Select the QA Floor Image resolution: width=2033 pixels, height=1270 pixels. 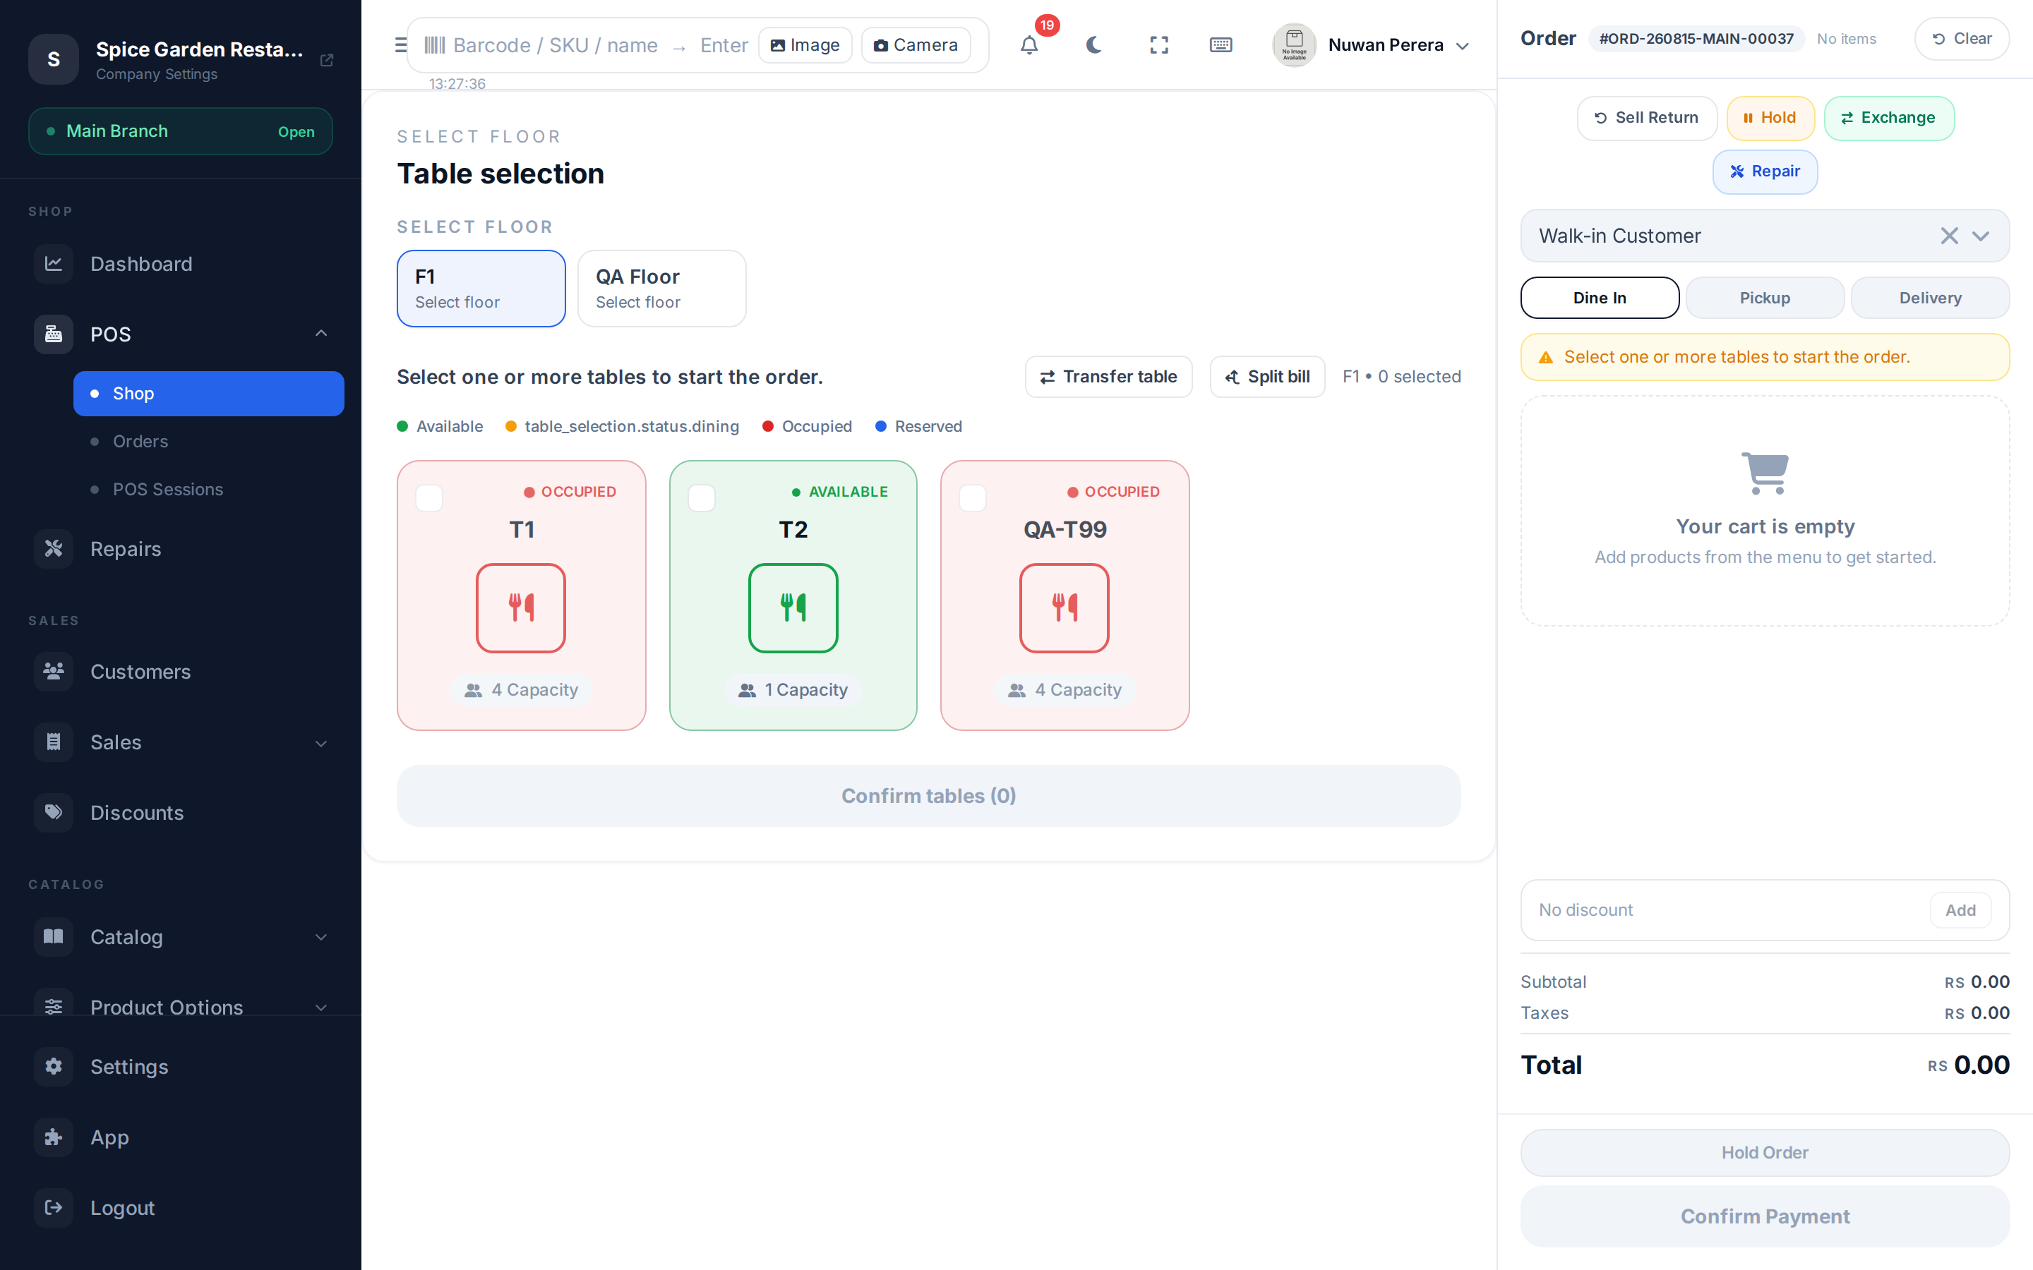coord(662,288)
